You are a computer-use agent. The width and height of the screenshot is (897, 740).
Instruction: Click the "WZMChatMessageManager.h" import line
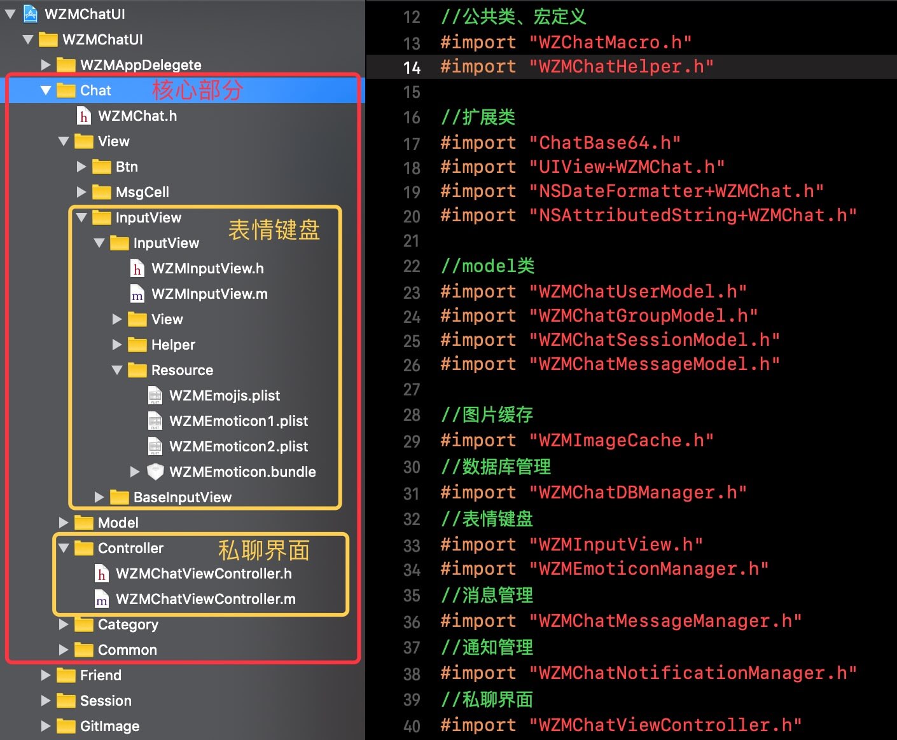coord(621,620)
